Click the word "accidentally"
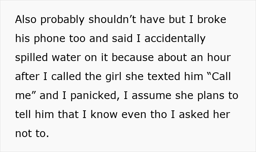Image resolution: width=256 pixels, height=152 pixels. (175, 39)
